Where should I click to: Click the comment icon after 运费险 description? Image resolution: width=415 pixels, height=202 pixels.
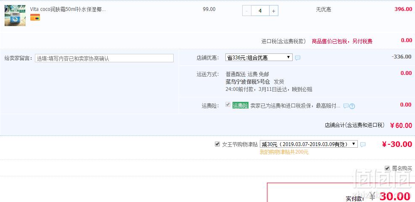(346, 106)
